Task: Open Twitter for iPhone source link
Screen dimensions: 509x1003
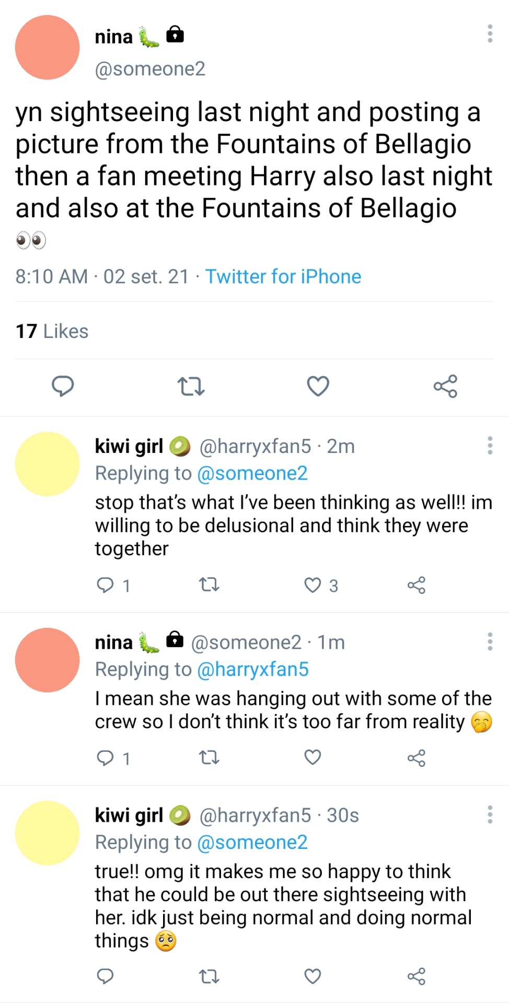Action: click(283, 276)
